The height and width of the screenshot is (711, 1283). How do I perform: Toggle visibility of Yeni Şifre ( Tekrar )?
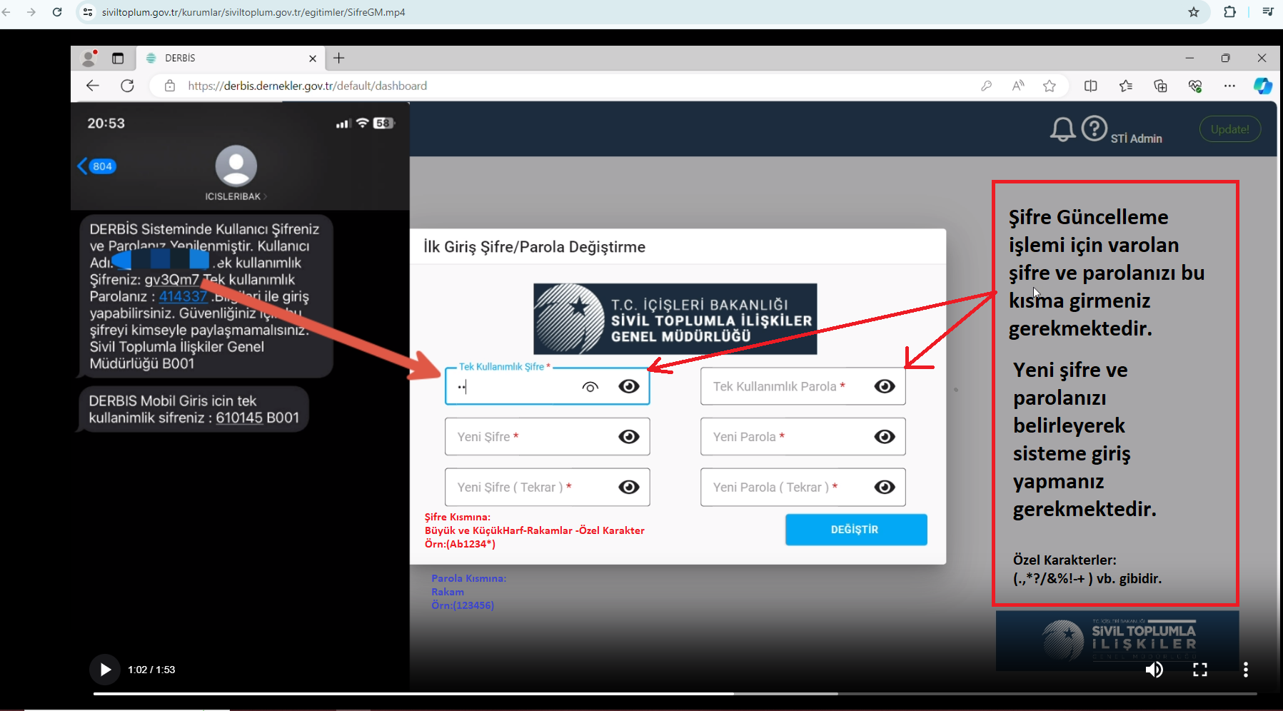pos(629,487)
